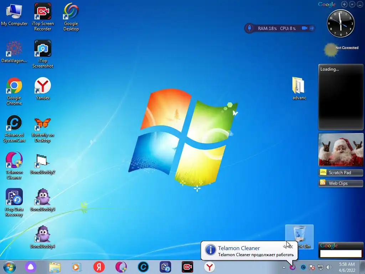
Task: Open Telamon Cleaner from the taskbar
Action: (x=121, y=267)
